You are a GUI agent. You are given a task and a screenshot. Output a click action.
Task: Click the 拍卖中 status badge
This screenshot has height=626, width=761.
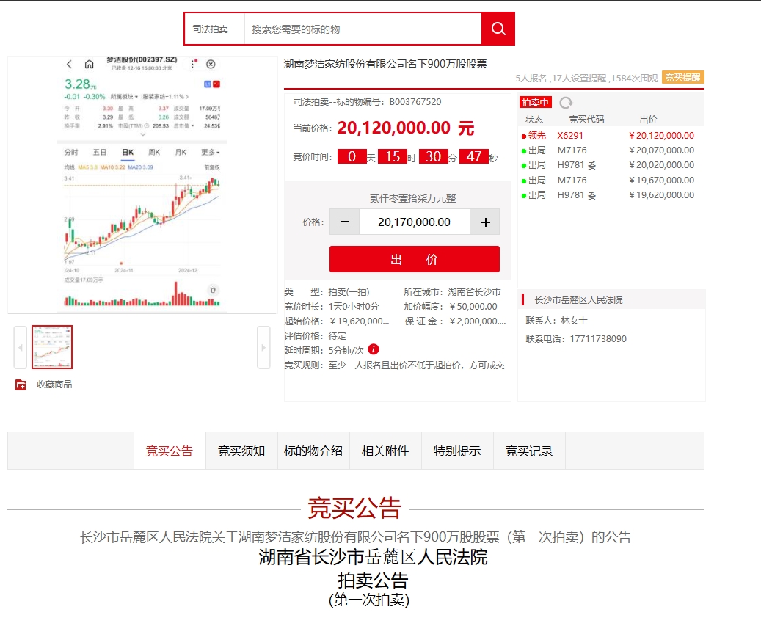click(535, 103)
